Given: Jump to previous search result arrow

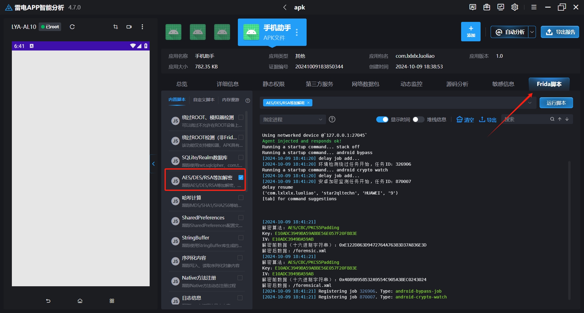Looking at the screenshot, I should click(x=560, y=119).
